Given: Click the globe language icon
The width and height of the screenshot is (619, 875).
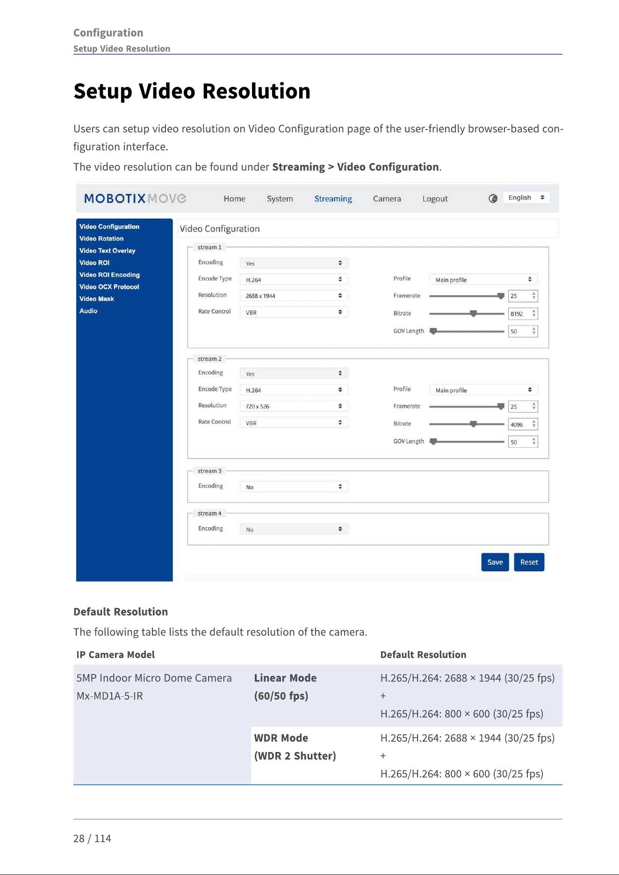Looking at the screenshot, I should 493,199.
